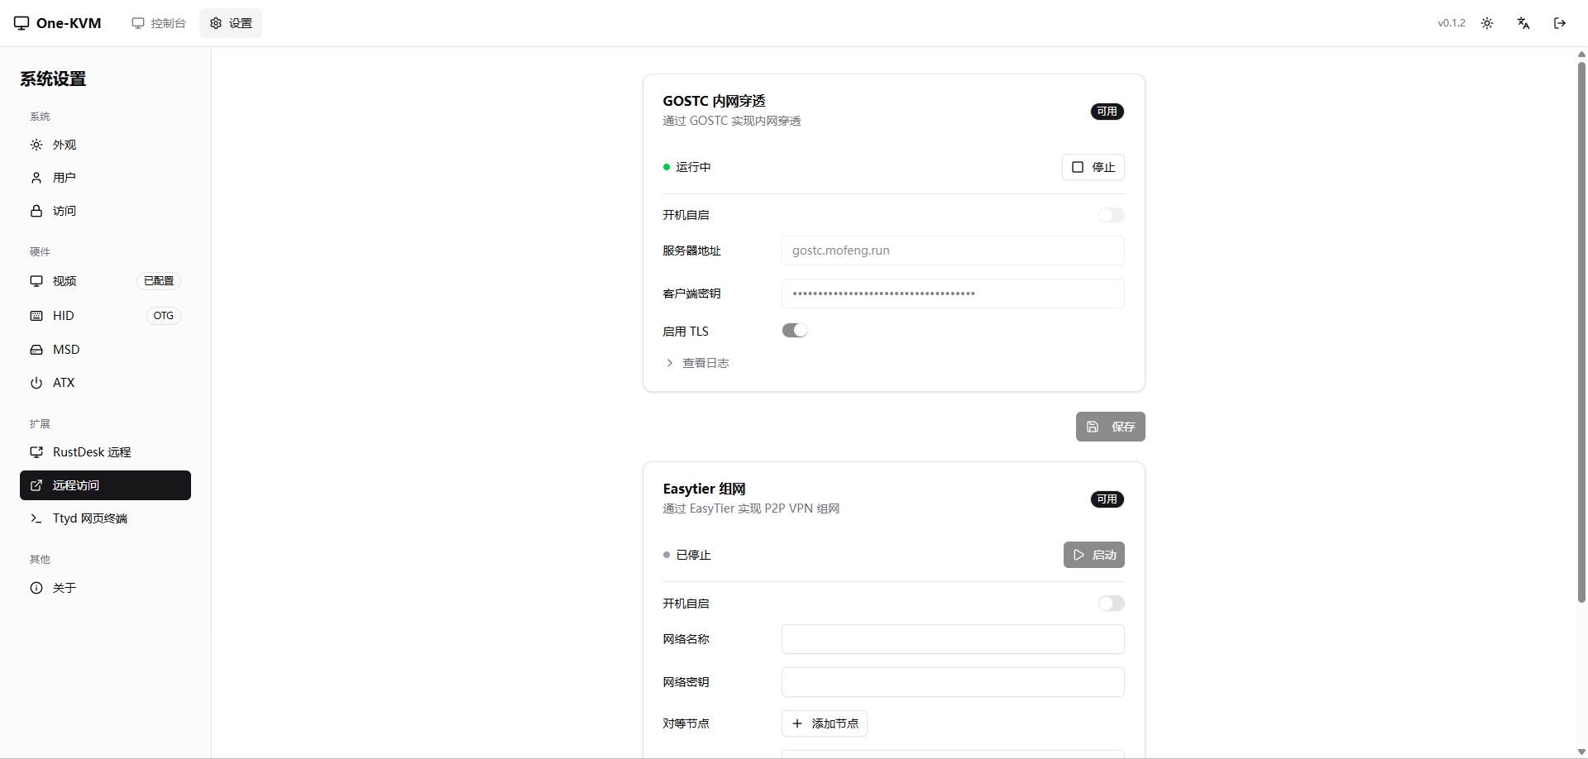
Task: Click the 服务器地址 input field
Action: click(952, 251)
